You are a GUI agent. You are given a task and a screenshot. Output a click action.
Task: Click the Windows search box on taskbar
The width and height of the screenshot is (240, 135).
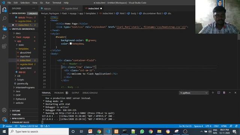click(x=39, y=132)
